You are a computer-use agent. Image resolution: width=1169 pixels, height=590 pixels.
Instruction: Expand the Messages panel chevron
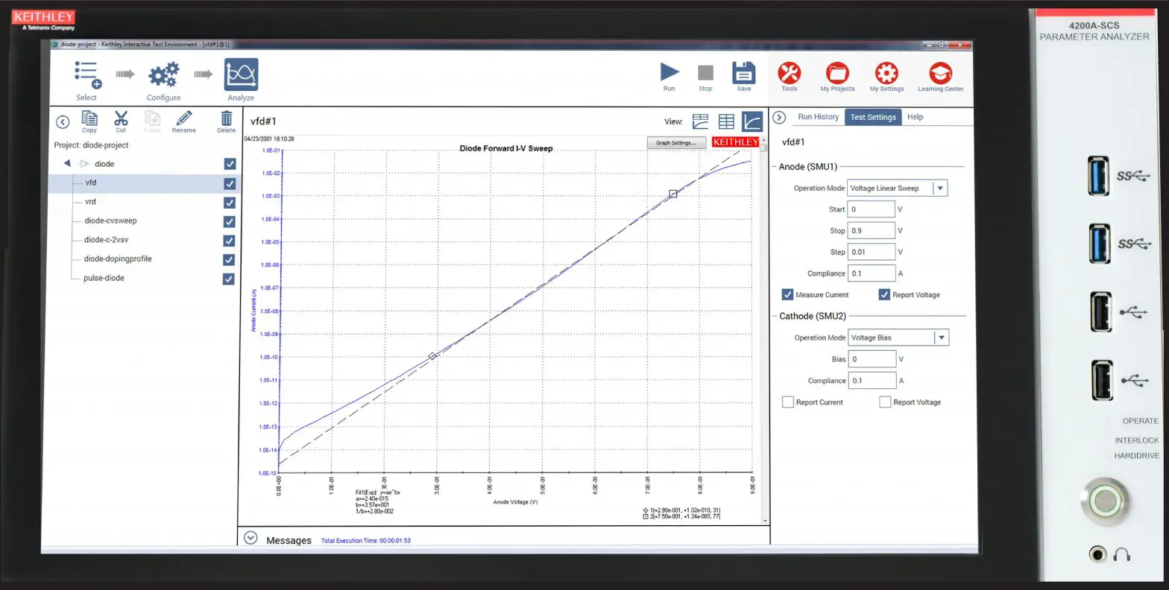250,539
